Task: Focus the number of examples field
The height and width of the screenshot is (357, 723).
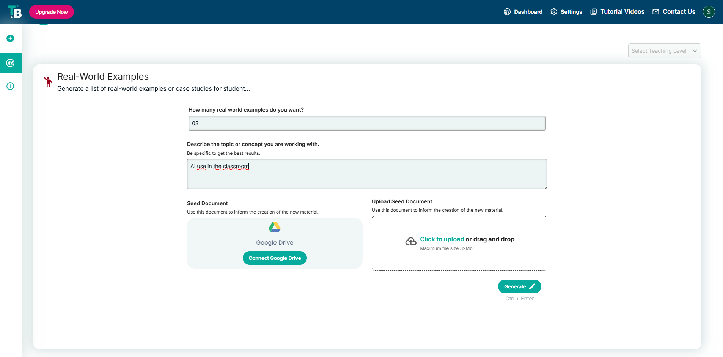Action: pos(367,123)
